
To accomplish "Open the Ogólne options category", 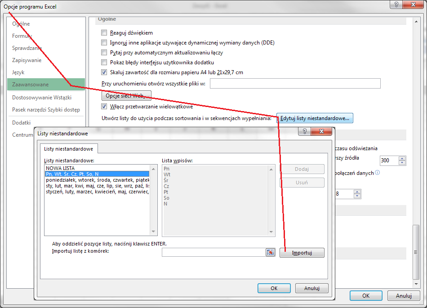I will (21, 24).
